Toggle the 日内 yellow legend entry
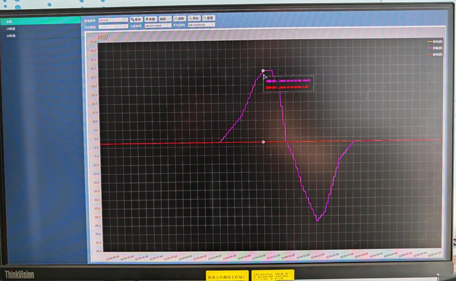This screenshot has height=281, width=456. point(435,42)
